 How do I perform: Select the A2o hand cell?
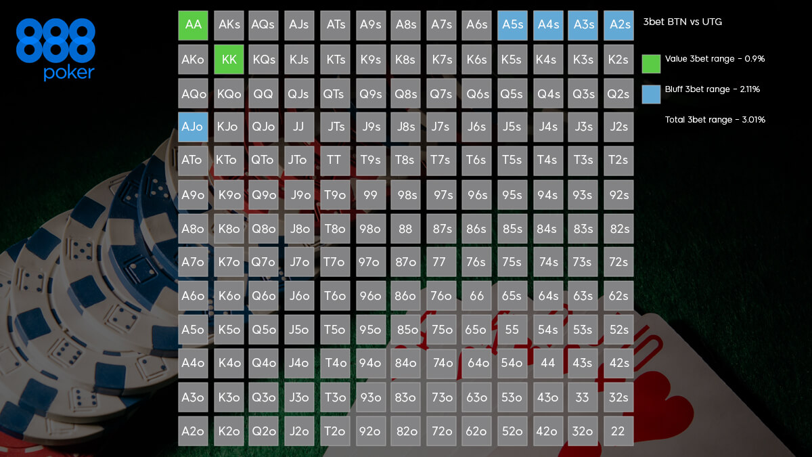tap(193, 431)
